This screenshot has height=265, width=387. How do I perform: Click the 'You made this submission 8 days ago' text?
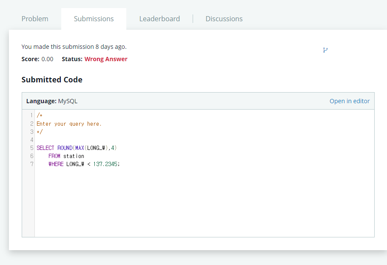[x=74, y=47]
